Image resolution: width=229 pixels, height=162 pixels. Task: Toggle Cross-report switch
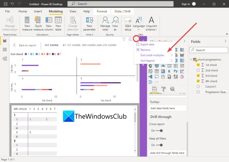point(159,131)
